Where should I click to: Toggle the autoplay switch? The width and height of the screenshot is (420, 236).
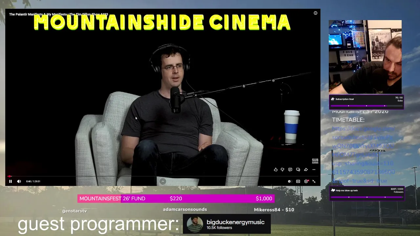point(289,181)
